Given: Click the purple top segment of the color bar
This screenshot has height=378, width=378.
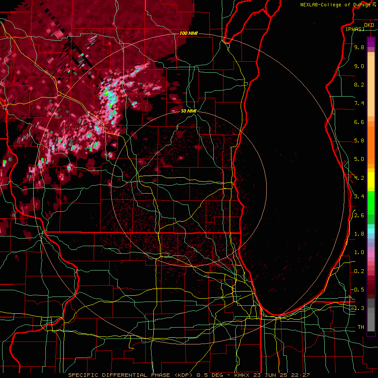Looking at the screenshot, I should (x=371, y=42).
